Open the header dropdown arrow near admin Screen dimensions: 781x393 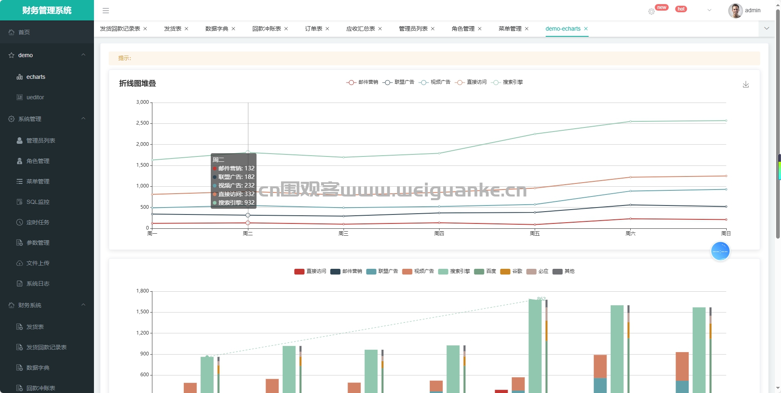point(710,10)
